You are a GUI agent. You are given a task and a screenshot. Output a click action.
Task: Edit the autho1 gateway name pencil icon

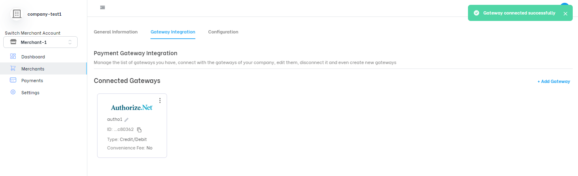click(127, 120)
